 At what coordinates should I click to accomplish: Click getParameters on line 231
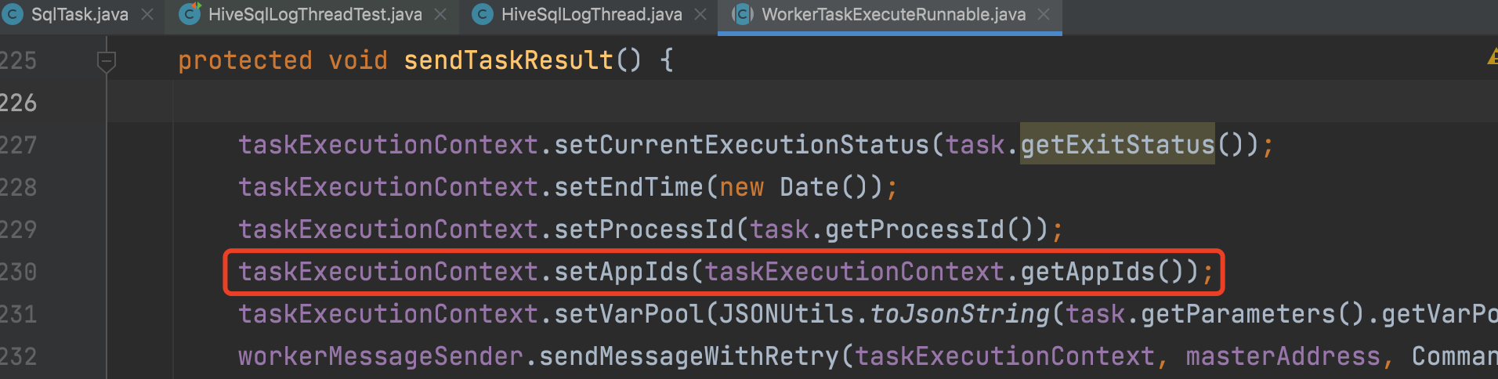1238,314
